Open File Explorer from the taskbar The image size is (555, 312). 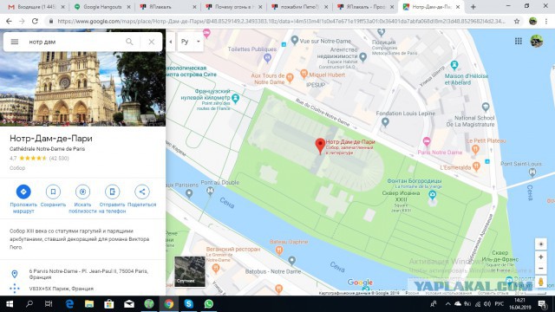[89, 304]
